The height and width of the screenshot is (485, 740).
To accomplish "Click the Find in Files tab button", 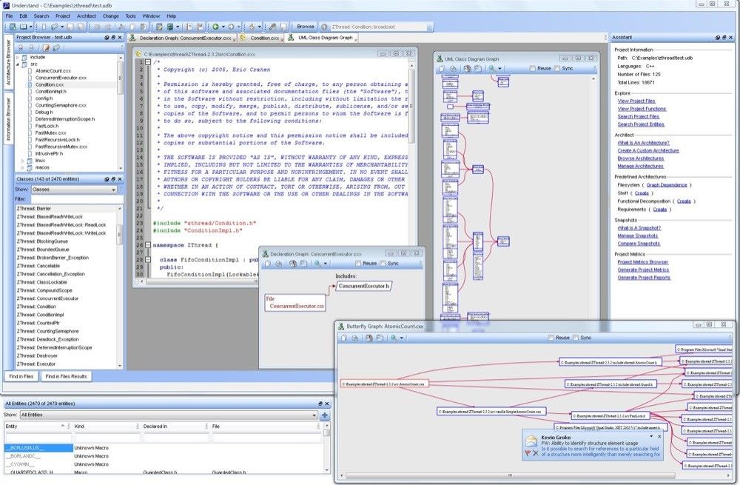I will (x=21, y=376).
